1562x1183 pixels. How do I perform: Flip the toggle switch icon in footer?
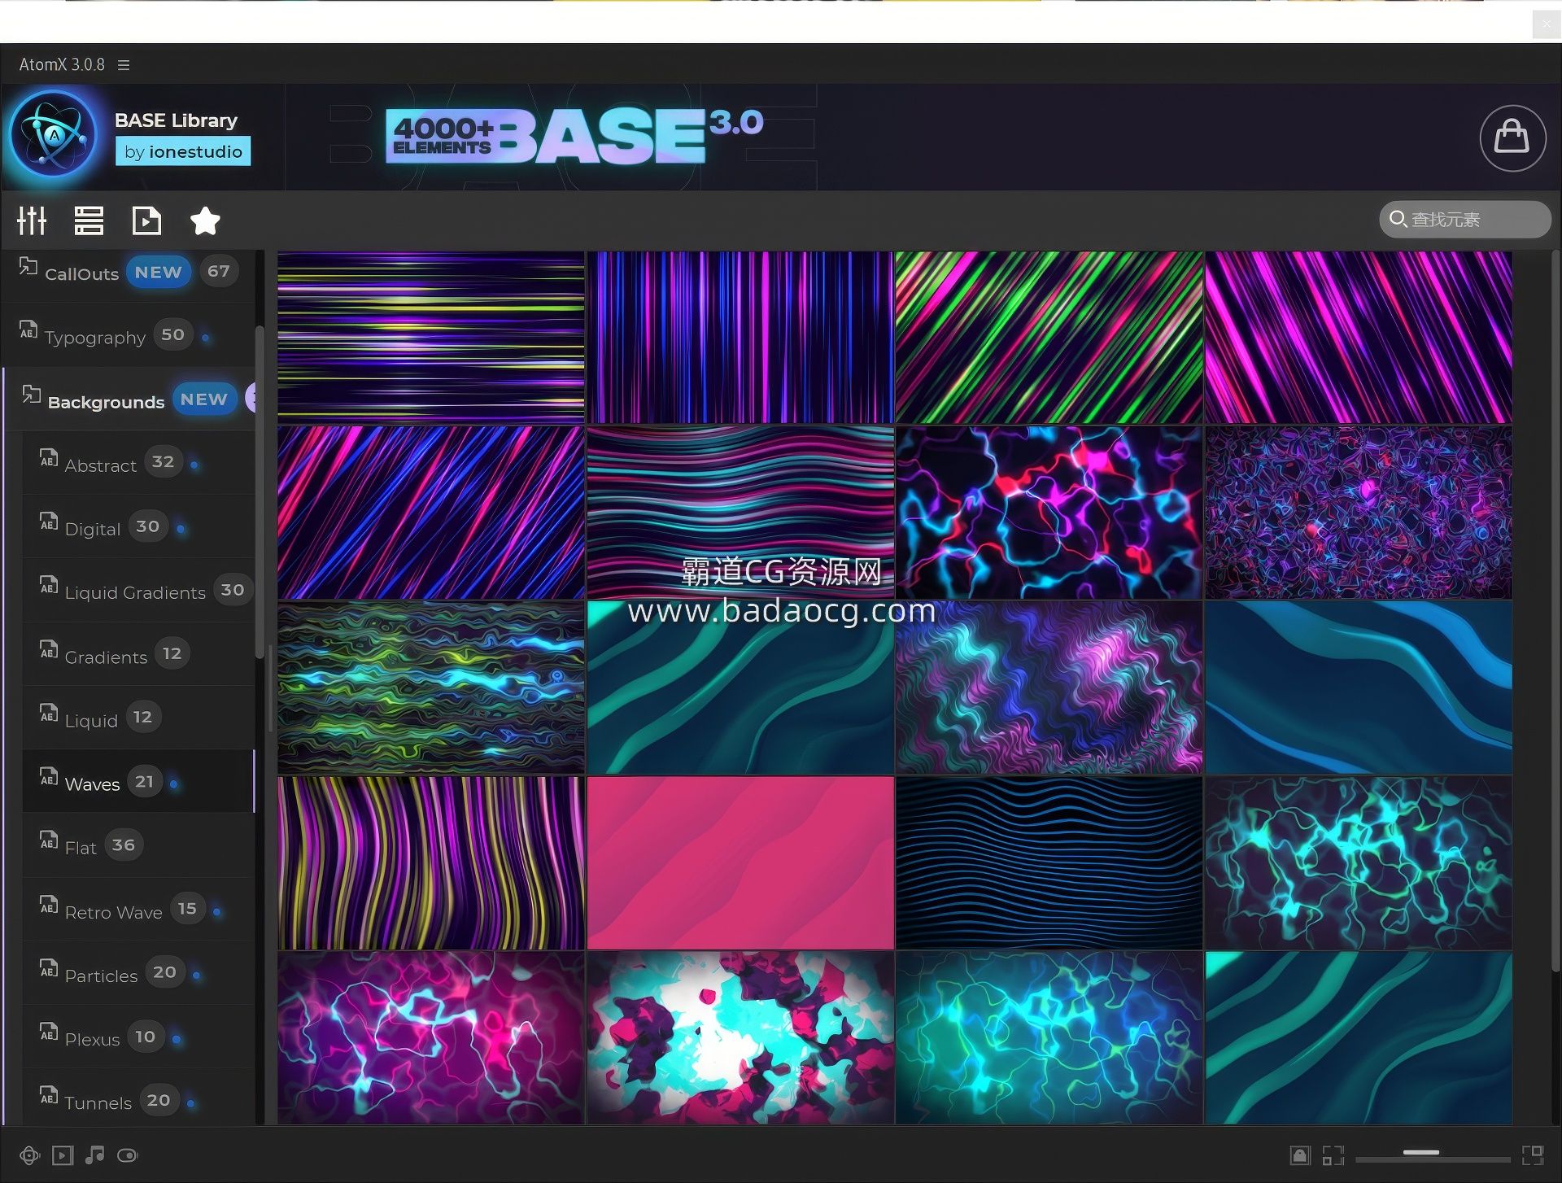(128, 1155)
